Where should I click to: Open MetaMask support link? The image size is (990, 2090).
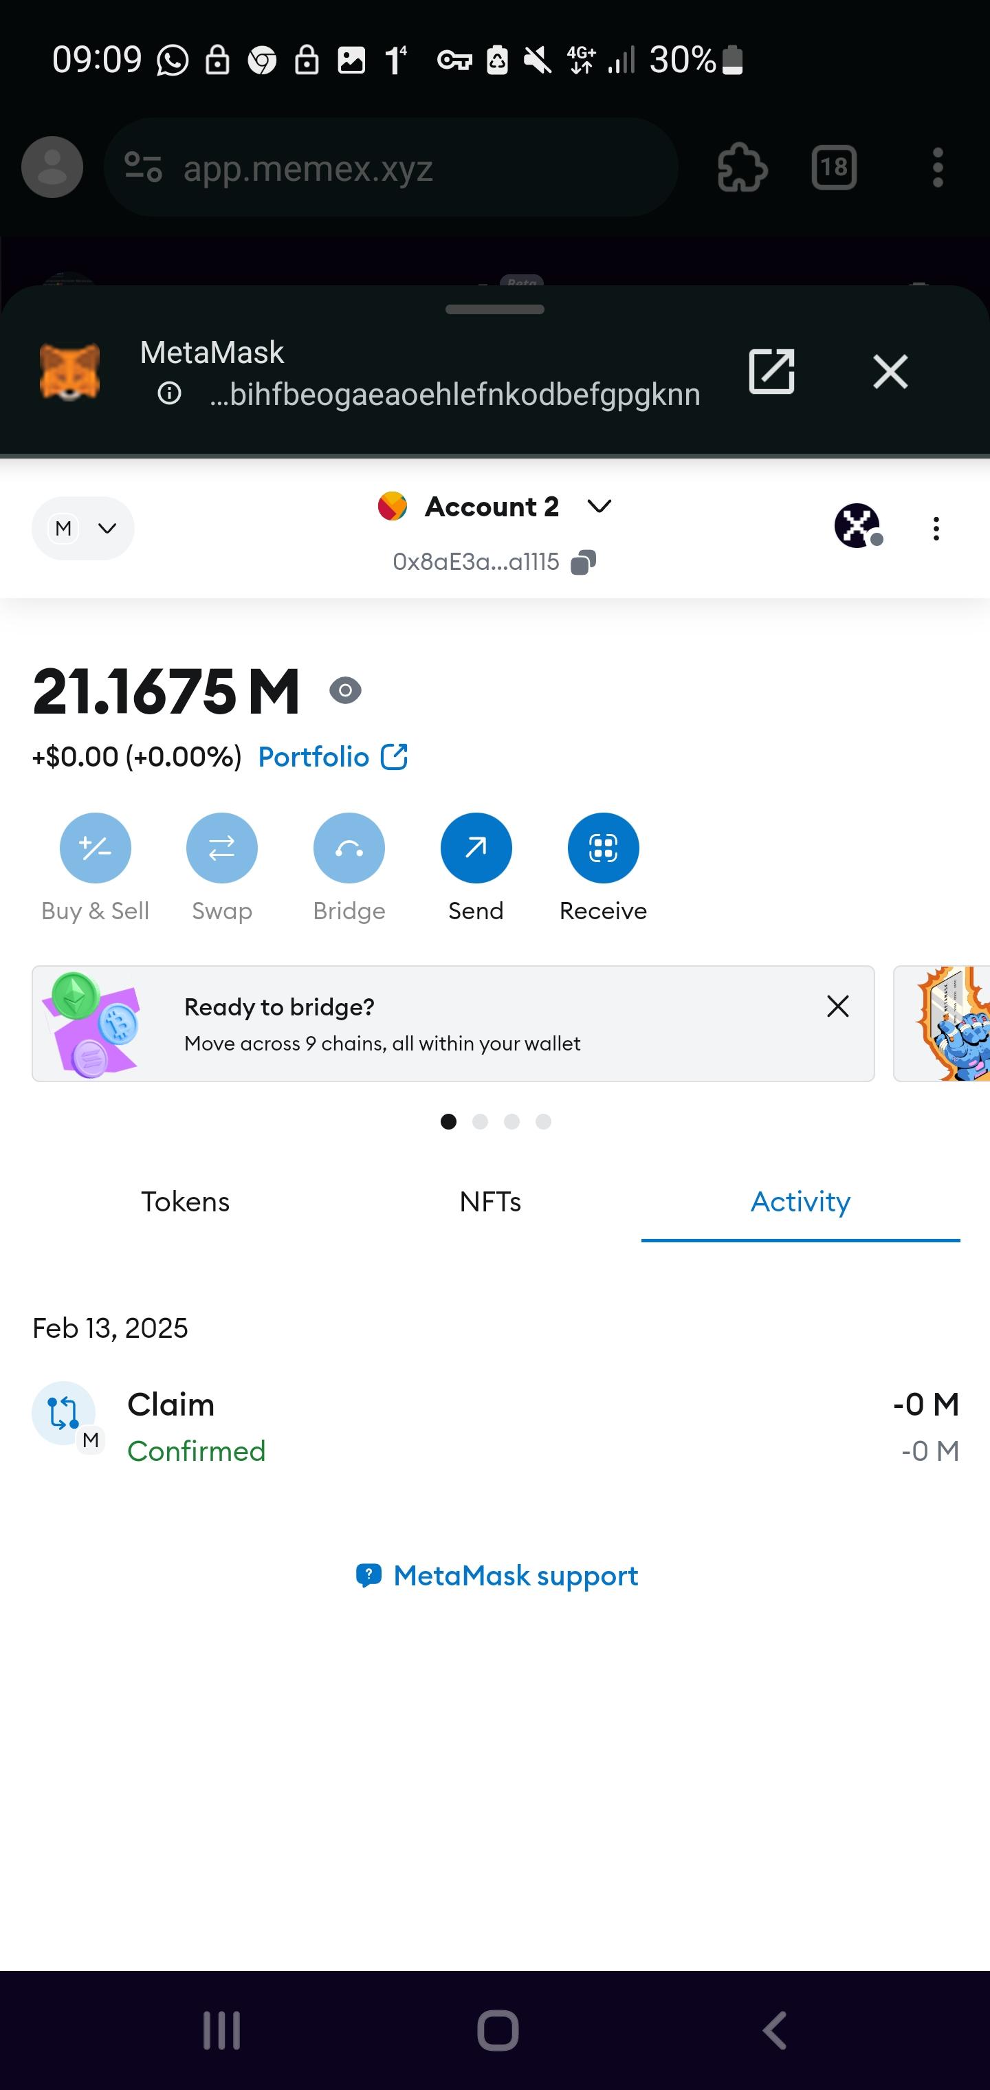496,1576
